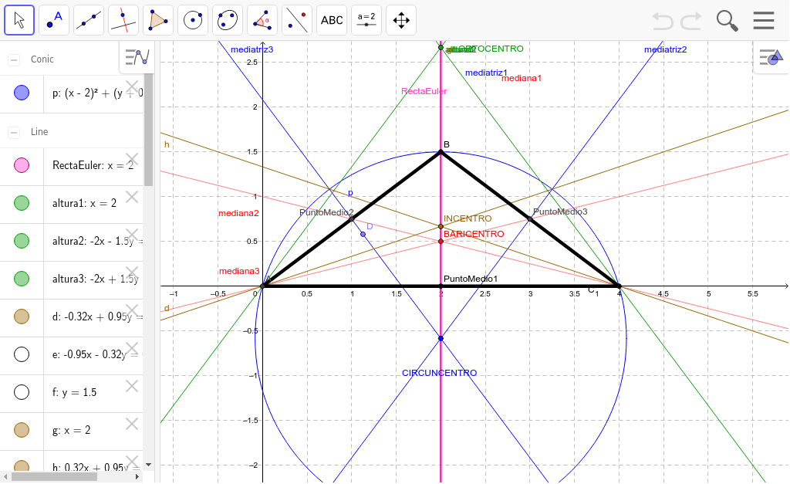
Task: Collapse the Line group
Action: click(x=14, y=133)
